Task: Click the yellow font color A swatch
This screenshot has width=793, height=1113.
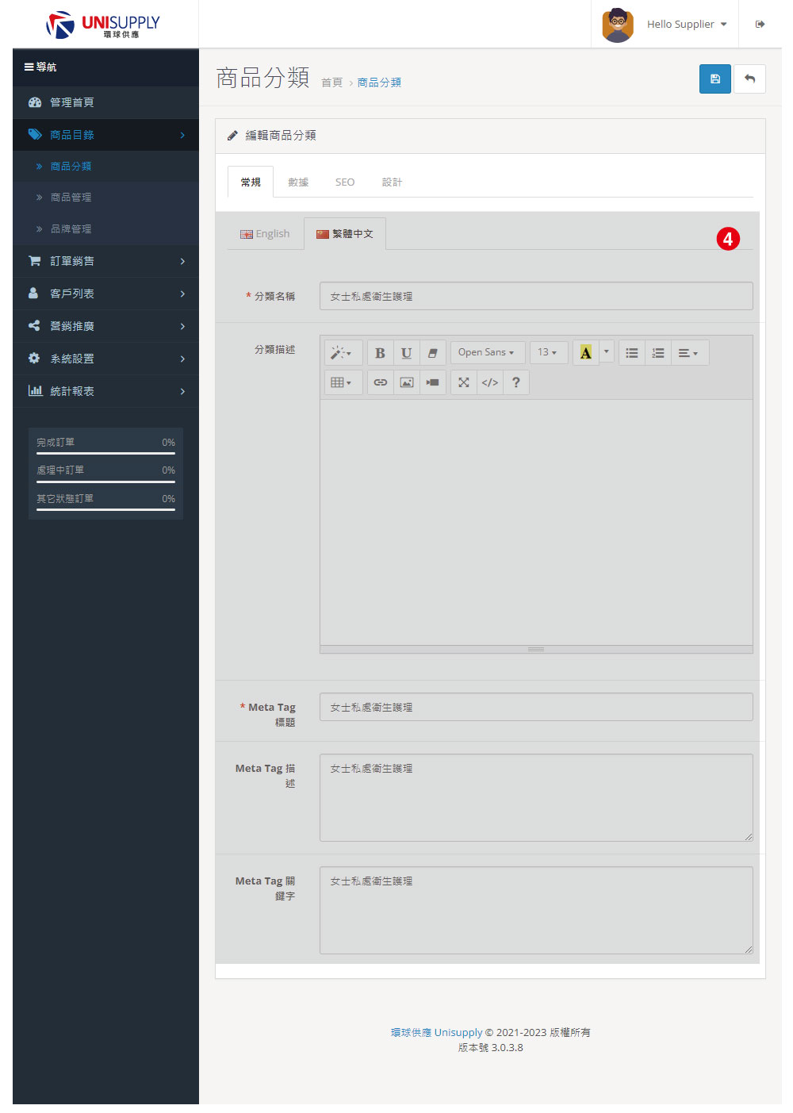Action: (x=585, y=352)
